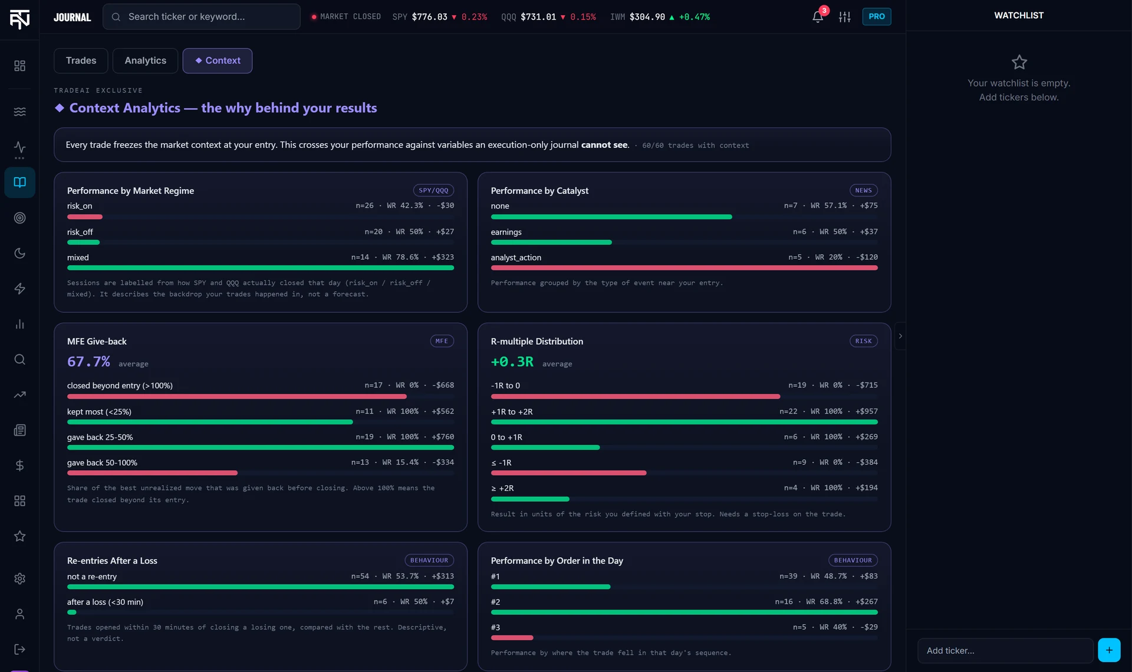Click 'kept most (<25%)' row
1132x672 pixels.
coord(261,416)
